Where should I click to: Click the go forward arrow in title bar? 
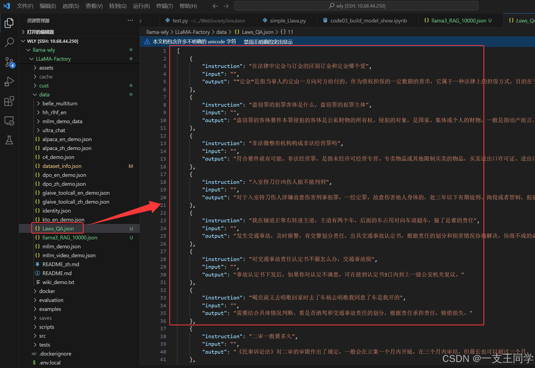(x=226, y=6)
